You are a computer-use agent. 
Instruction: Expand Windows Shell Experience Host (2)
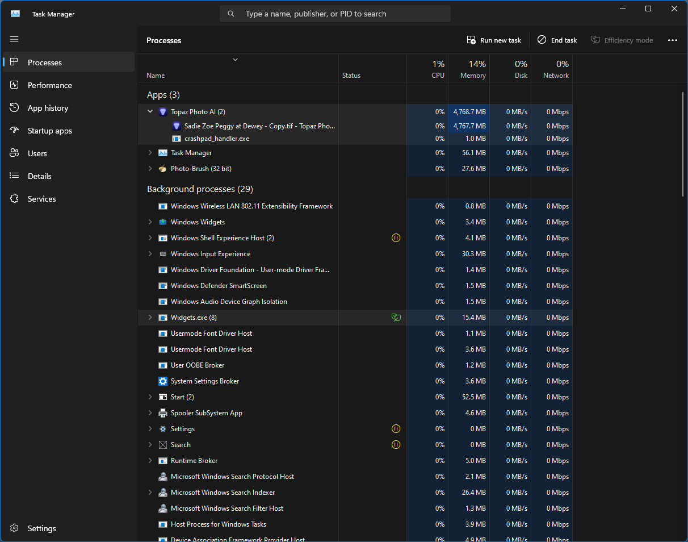[150, 238]
